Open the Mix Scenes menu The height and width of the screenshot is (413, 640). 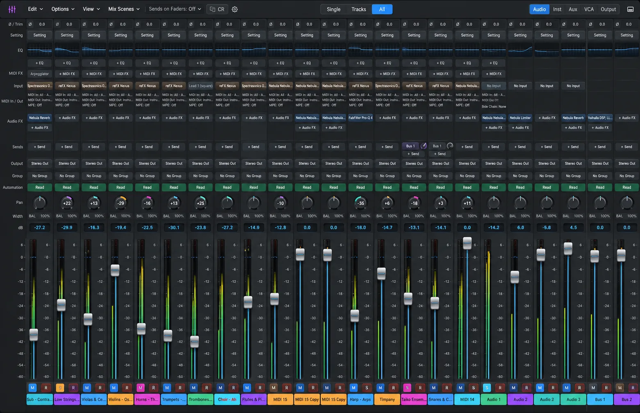124,9
